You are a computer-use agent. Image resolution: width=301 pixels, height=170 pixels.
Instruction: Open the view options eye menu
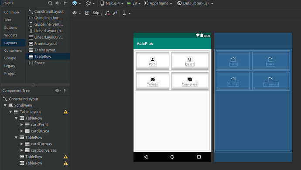coord(76,13)
